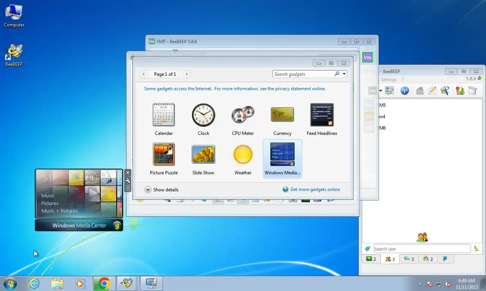
Task: Click the file transfer arrows icon
Action: [x=460, y=91]
